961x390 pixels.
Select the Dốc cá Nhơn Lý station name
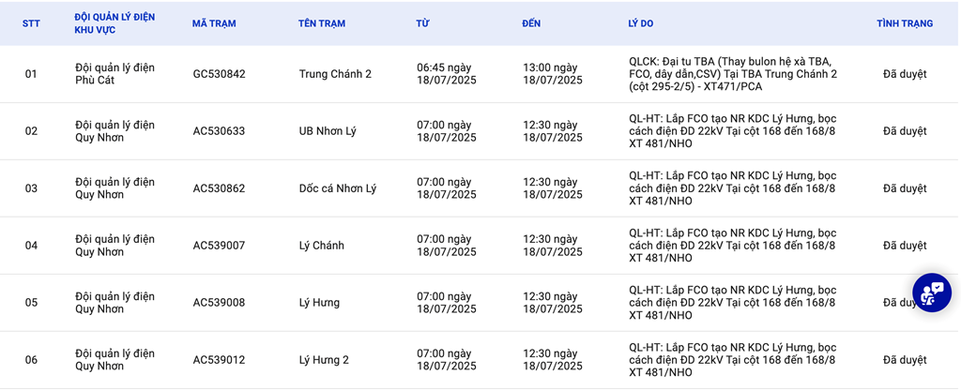pyautogui.click(x=337, y=188)
